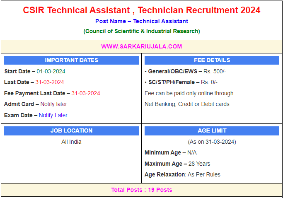The image size is (283, 198).
Task: Click the Total Posts : 19 Posts banner
Action: coord(142,190)
